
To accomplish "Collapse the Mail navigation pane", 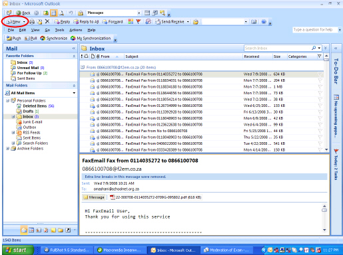I will 74,48.
